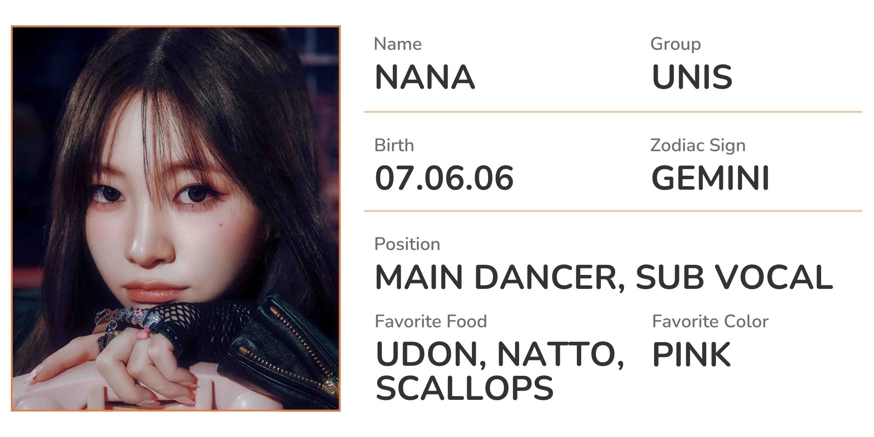The width and height of the screenshot is (874, 437).
Task: Click the Position field label
Action: [x=407, y=244]
